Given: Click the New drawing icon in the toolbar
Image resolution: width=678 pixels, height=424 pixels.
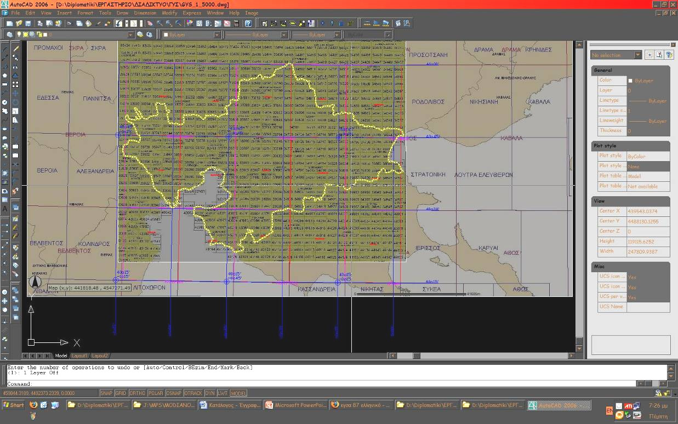Looking at the screenshot, I should tap(10, 24).
